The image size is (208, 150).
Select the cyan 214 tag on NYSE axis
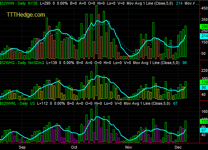(204, 36)
